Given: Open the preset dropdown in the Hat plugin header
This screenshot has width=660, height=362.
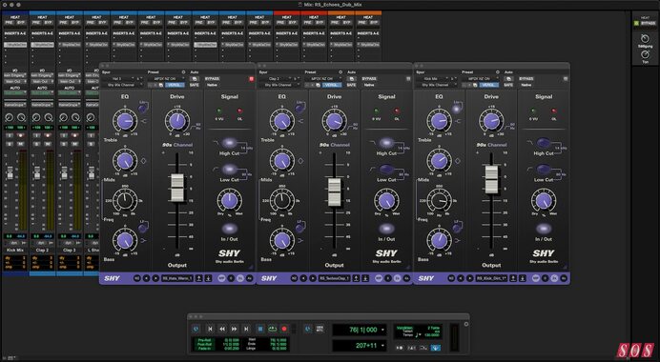Looking at the screenshot, I should [167, 79].
